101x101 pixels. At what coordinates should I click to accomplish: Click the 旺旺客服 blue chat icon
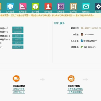point(82,41)
